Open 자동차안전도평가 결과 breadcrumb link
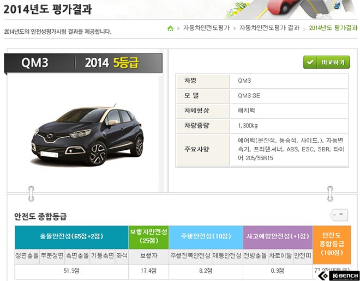This screenshot has height=281, width=360. click(x=269, y=28)
